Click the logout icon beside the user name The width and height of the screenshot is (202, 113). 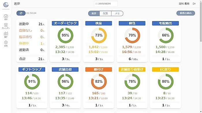pyautogui.click(x=194, y=4)
